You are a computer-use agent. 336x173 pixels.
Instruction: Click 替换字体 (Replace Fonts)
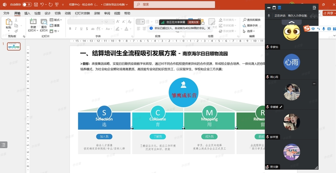pyautogui.click(x=250, y=26)
